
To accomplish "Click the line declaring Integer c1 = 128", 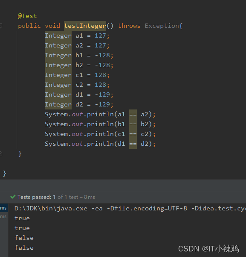I will point(77,75).
